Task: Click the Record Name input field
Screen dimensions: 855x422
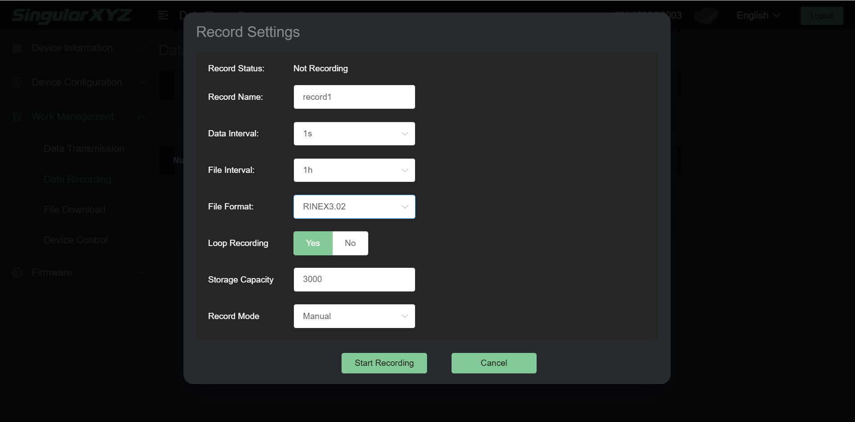Action: [354, 97]
